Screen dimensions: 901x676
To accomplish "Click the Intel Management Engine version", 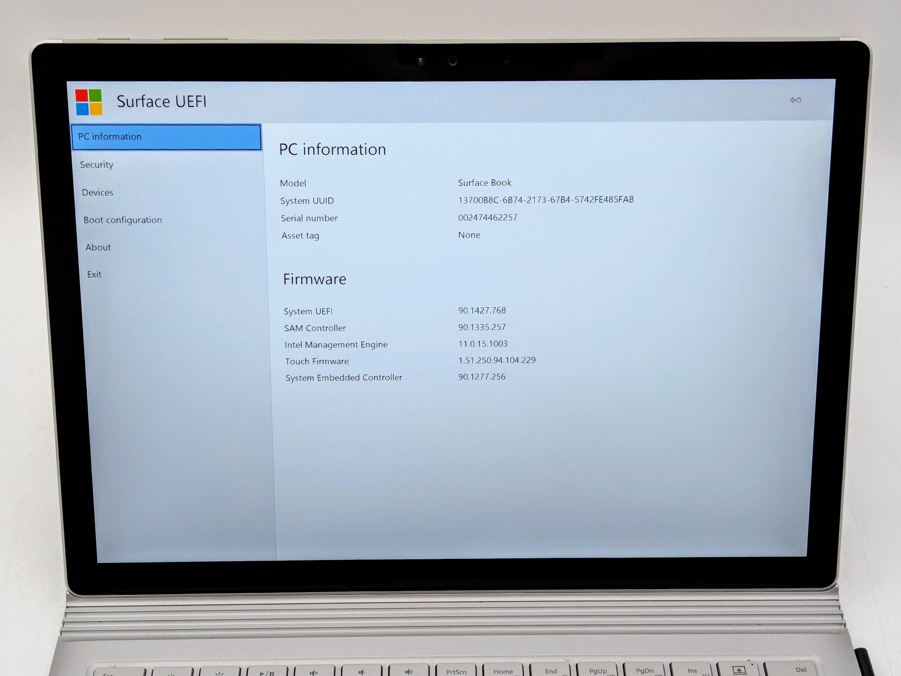I will click(x=483, y=344).
